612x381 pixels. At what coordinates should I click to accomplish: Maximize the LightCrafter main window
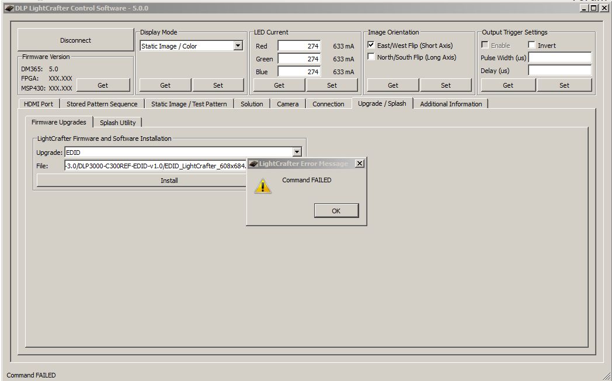tap(593, 8)
